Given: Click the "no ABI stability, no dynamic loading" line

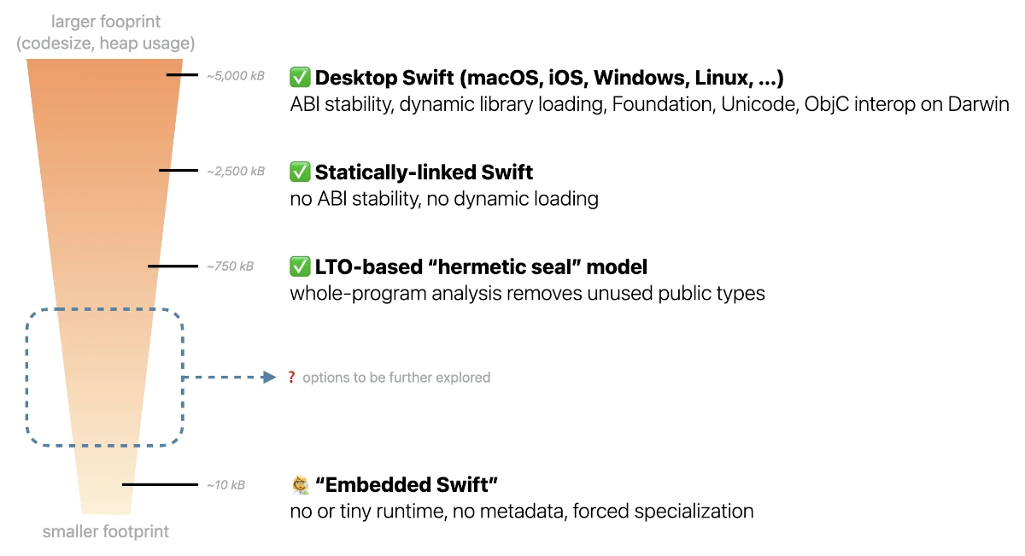Looking at the screenshot, I should (x=444, y=199).
